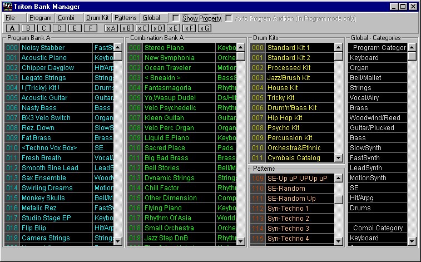The height and width of the screenshot is (262, 421).
Task: Switch to bank D button
Action: click(60, 28)
